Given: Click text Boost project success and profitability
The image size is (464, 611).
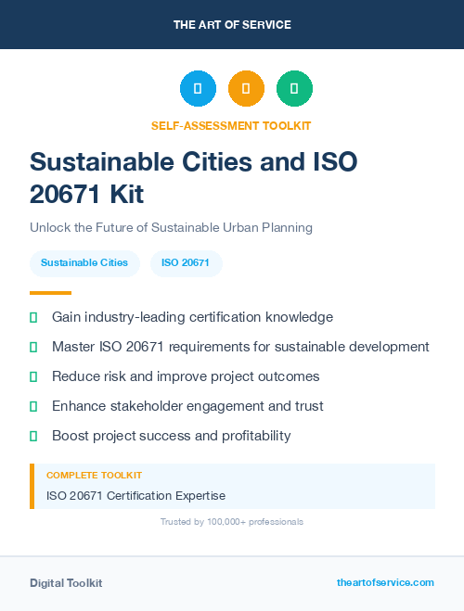Looking at the screenshot, I should coord(171,436).
